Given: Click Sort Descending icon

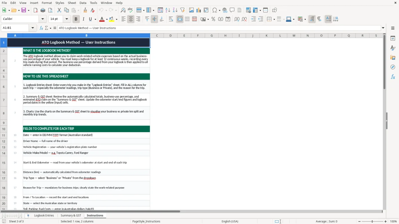Looking at the screenshot, I should click(175, 10).
